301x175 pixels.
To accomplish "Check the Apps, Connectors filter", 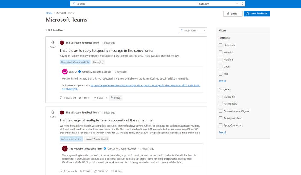I will [221, 125].
